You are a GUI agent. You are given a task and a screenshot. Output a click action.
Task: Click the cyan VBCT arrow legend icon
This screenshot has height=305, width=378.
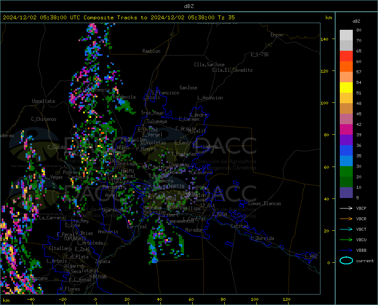[346, 229]
